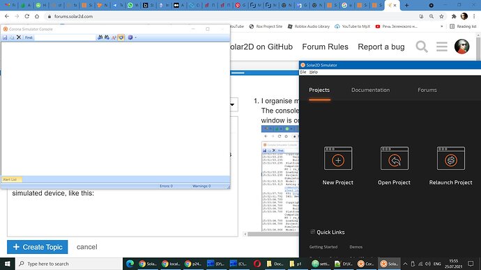The image size is (481, 270).
Task: Switch to the Cor... console taskbar item
Action: (x=366, y=264)
